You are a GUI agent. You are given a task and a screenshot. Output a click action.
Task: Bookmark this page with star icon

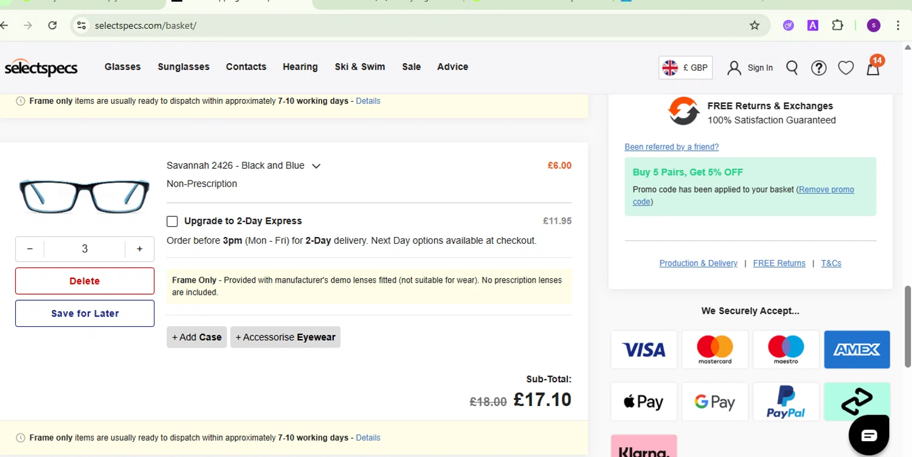coord(755,26)
